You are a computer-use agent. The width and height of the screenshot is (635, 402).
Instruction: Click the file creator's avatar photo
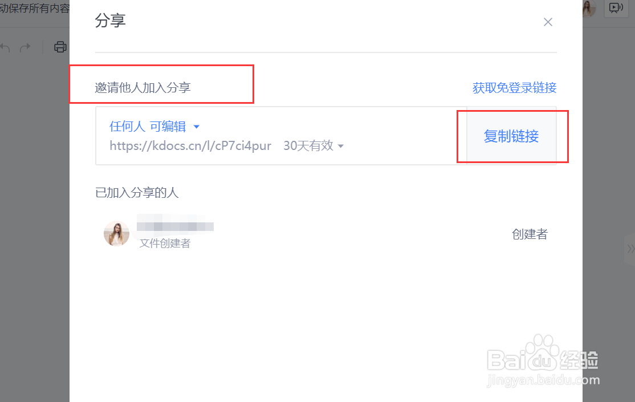click(x=117, y=233)
